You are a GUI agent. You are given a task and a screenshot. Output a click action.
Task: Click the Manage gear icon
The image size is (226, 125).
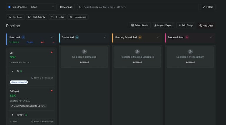click(61, 7)
